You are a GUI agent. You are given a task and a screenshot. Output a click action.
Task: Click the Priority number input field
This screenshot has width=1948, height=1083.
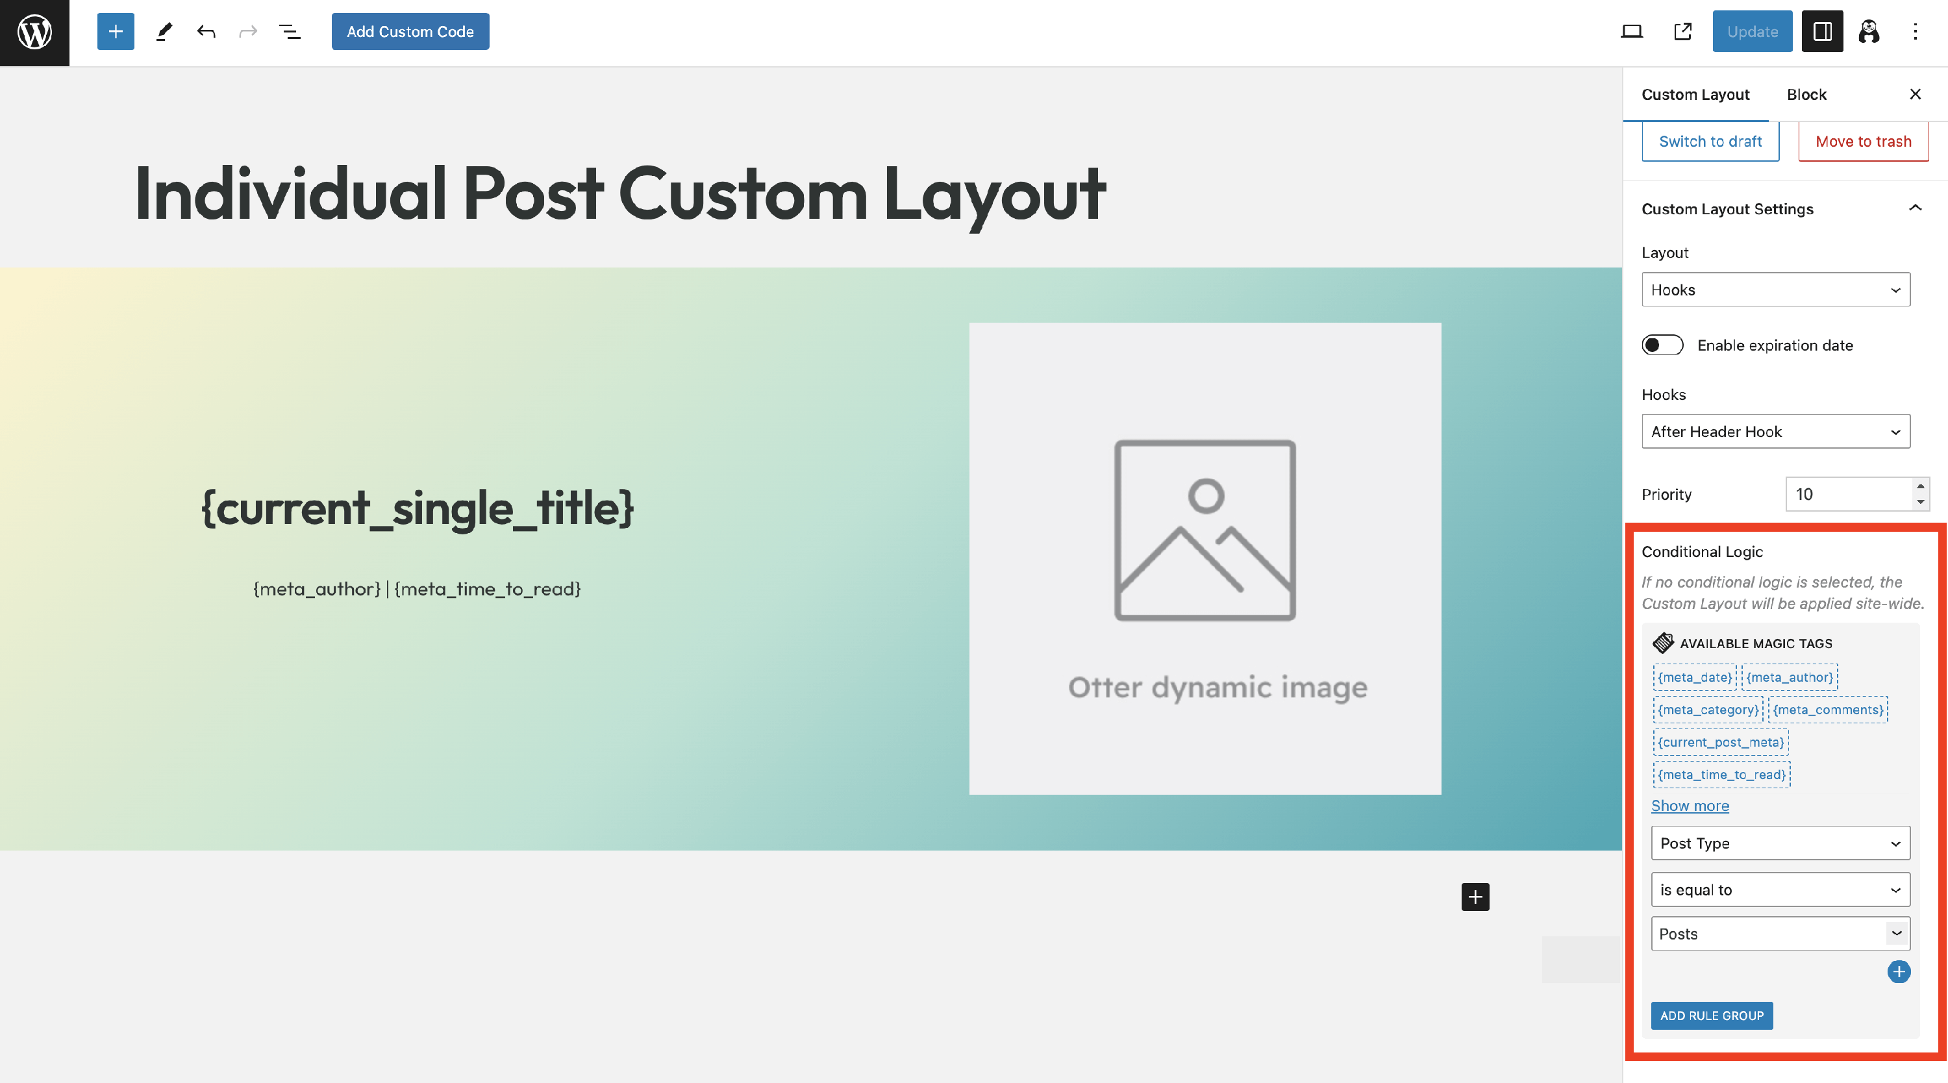tap(1849, 494)
